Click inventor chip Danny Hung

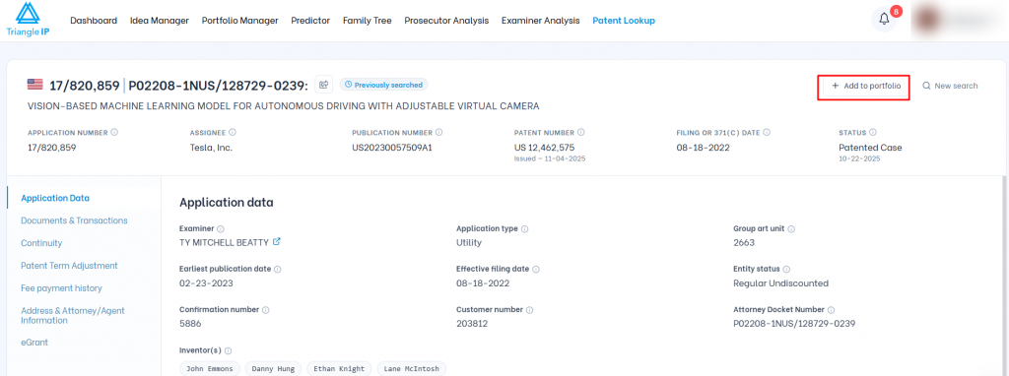[x=274, y=369]
